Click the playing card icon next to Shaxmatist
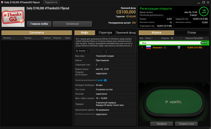 coord(179,47)
